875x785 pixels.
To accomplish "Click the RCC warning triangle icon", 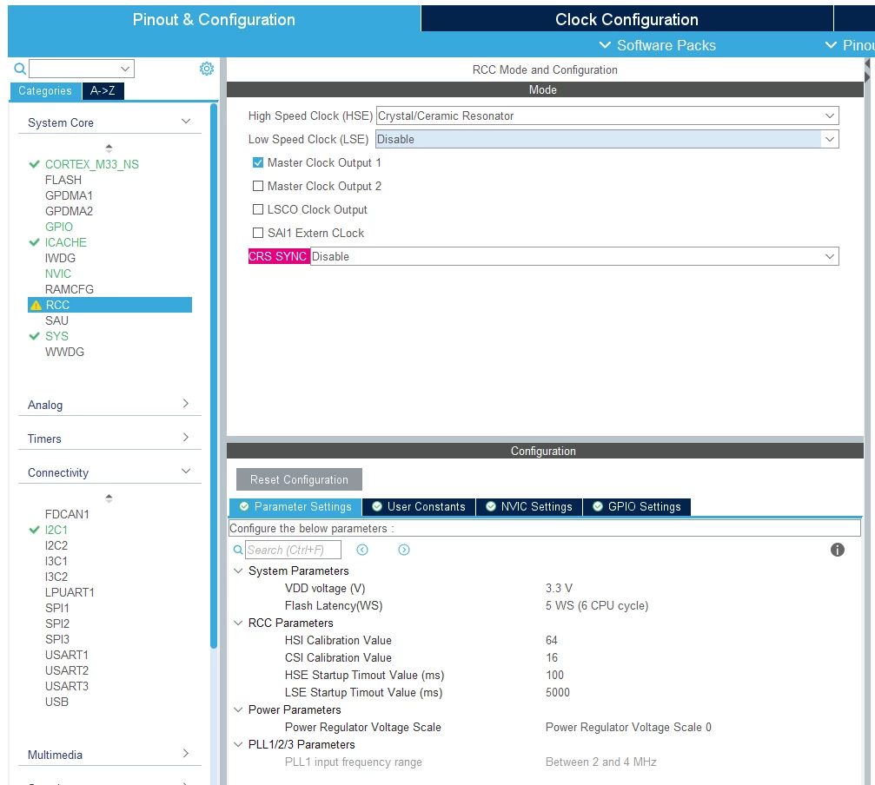I will pyautogui.click(x=36, y=305).
